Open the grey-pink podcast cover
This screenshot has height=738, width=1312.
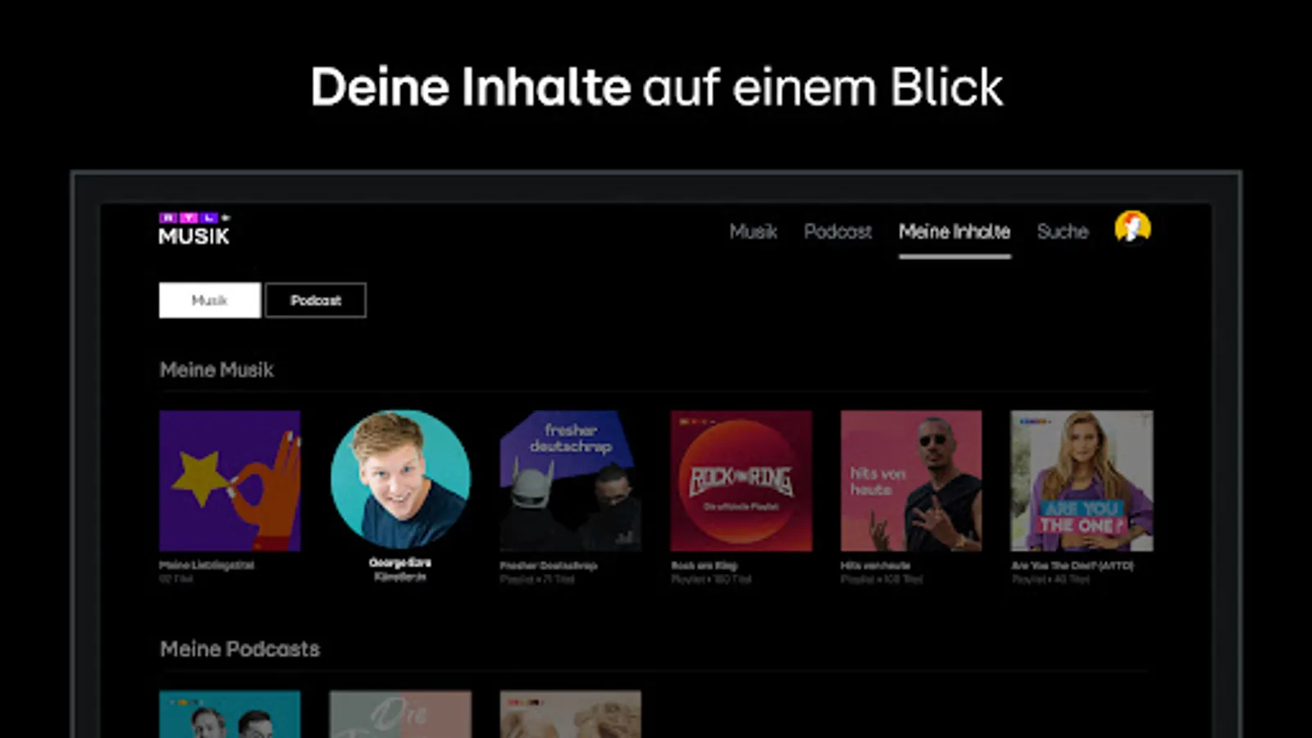[x=400, y=714]
